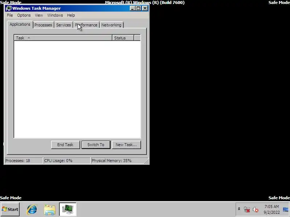Open the Start menu

10,209
